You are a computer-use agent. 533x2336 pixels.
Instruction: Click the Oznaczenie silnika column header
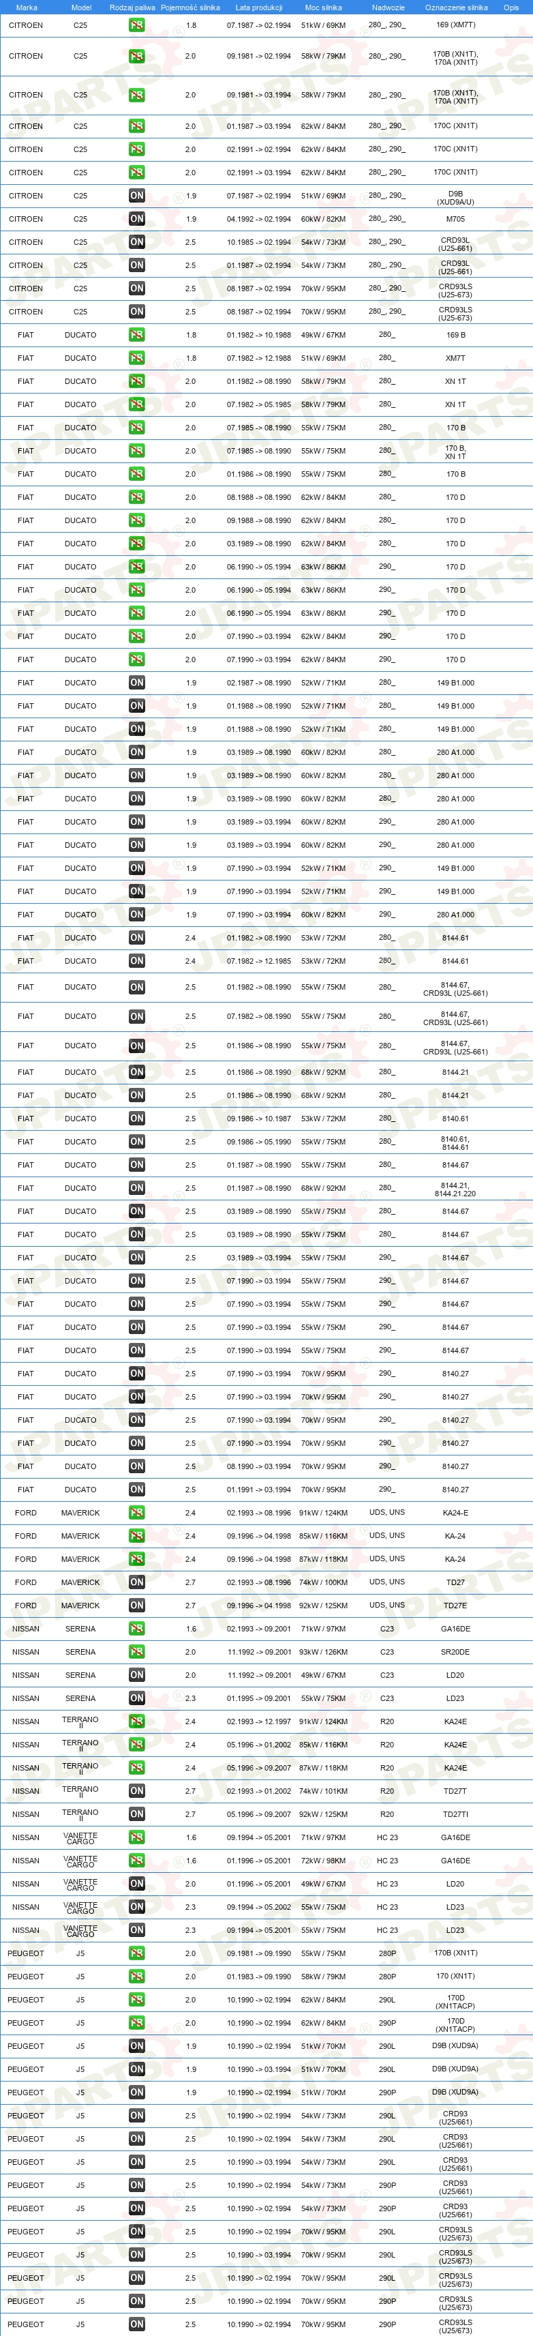[456, 8]
